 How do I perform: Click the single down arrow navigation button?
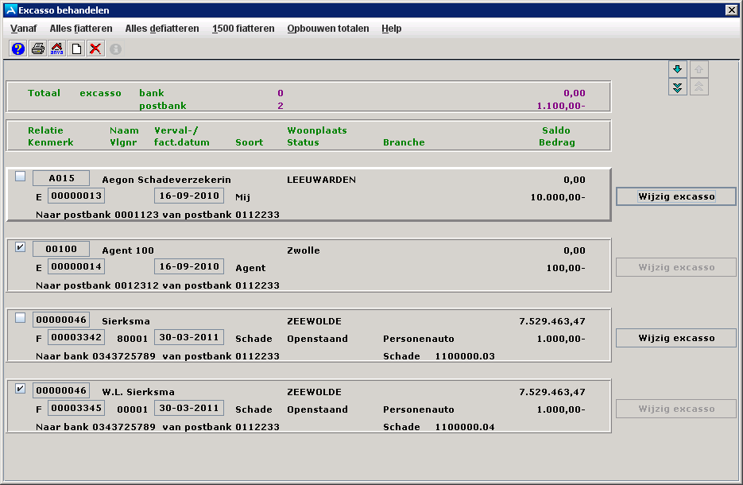678,69
